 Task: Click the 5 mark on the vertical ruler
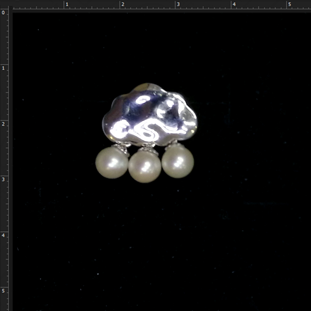3,291
